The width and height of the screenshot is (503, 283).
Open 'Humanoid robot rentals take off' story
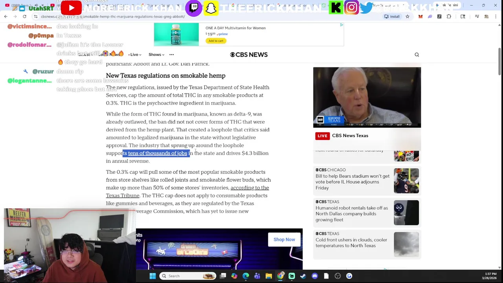(352, 214)
